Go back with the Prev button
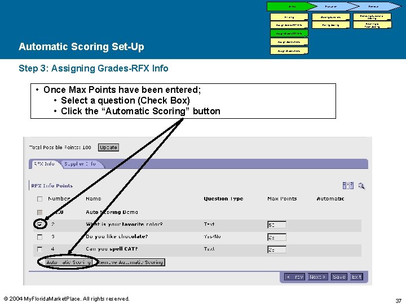The height and width of the screenshot is (304, 406). tap(295, 277)
